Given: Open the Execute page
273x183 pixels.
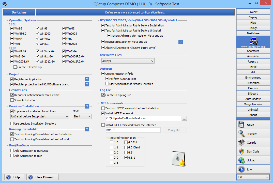Looking at the screenshot, I should coord(253,88).
